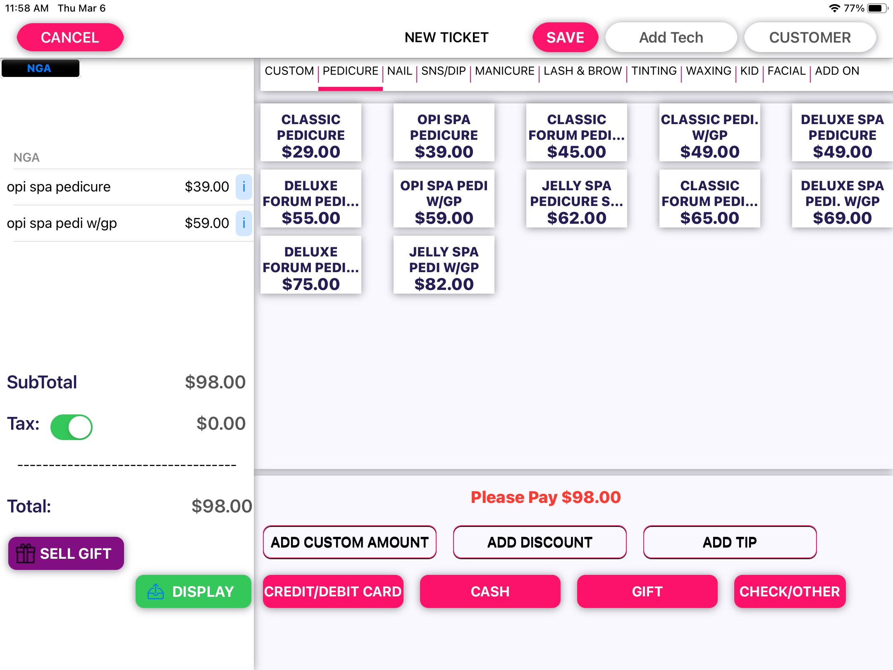Viewport: 893px width, 670px height.
Task: Click share icon on Display button
Action: [156, 591]
